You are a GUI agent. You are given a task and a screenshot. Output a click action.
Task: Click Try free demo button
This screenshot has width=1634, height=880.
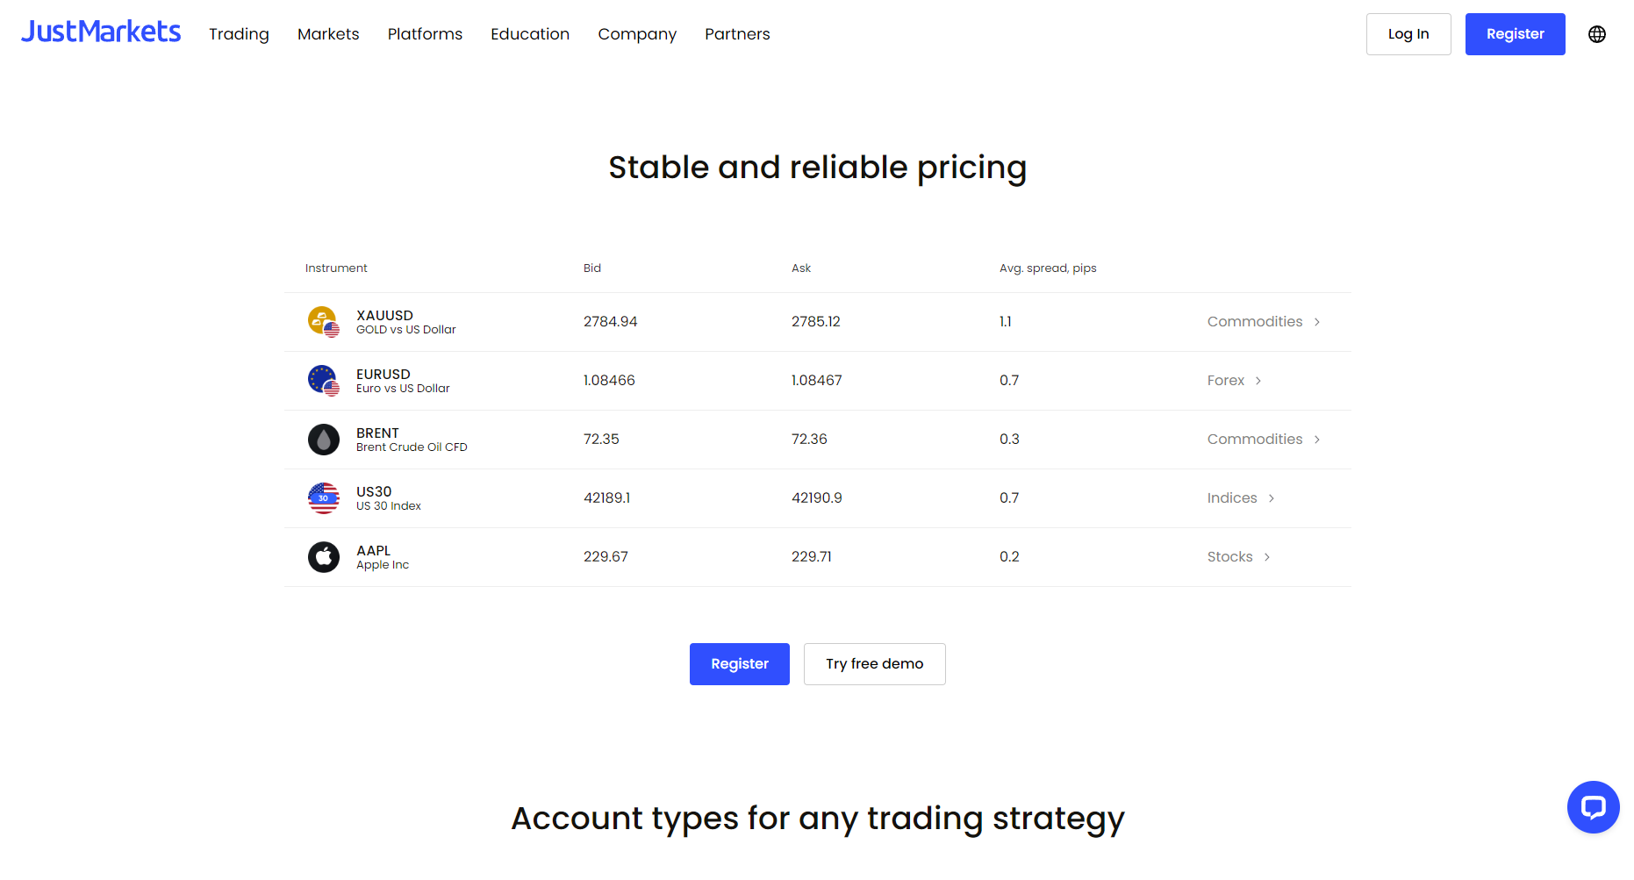point(875,664)
